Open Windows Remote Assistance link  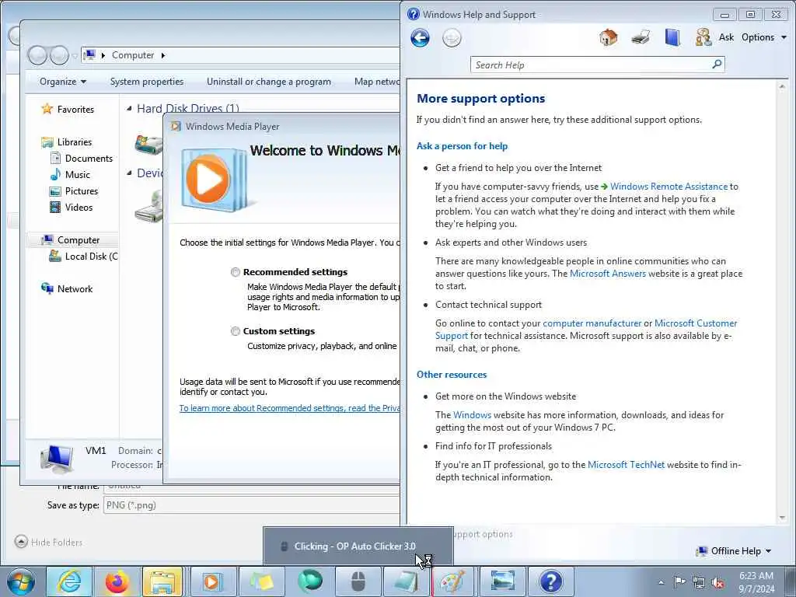point(669,187)
